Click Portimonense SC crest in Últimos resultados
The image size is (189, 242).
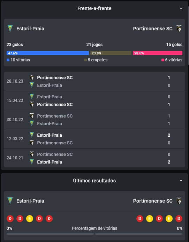click(179, 201)
